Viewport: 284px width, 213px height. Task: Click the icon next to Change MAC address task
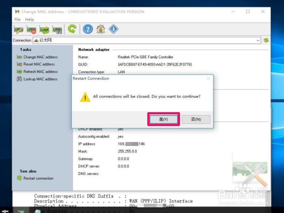point(19,57)
